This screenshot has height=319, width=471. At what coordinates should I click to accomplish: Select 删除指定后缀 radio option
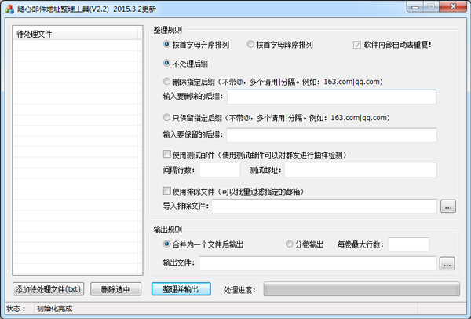pos(167,81)
